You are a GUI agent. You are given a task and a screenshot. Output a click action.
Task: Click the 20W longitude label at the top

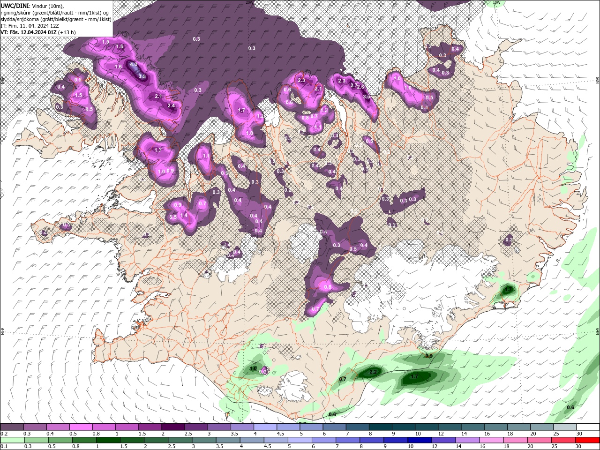pyautogui.click(x=250, y=2)
